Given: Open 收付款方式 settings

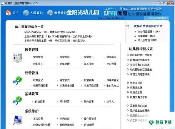Looking at the screenshot, I should coord(112,86).
